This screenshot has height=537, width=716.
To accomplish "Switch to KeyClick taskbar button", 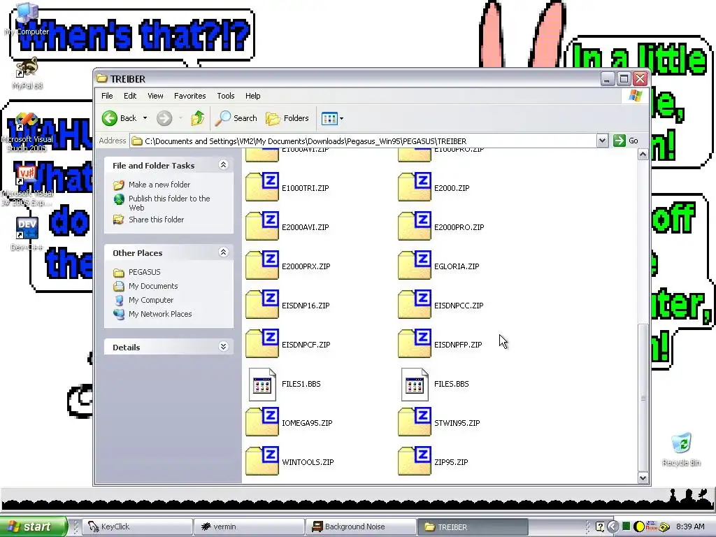I will [x=137, y=527].
